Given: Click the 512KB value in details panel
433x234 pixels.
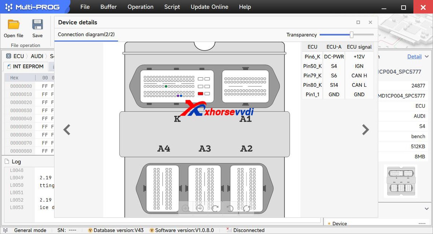Looking at the screenshot, I should pos(418,147).
